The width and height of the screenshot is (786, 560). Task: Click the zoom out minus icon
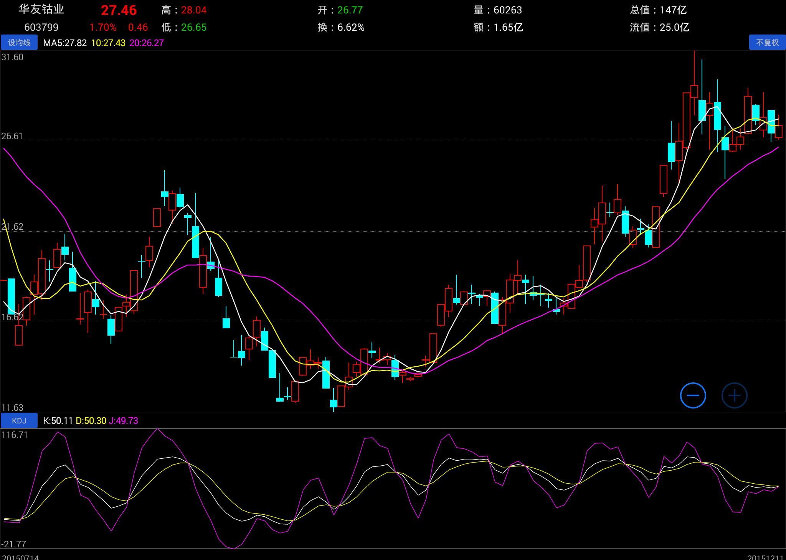pyautogui.click(x=693, y=395)
